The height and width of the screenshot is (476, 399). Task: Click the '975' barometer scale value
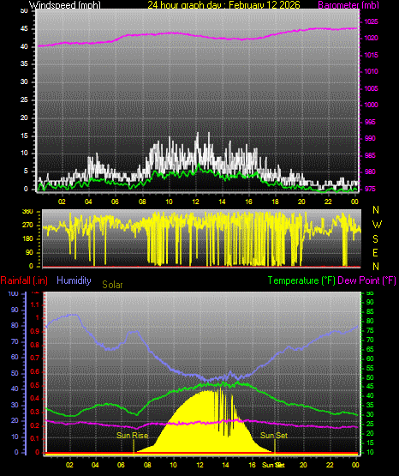370,189
